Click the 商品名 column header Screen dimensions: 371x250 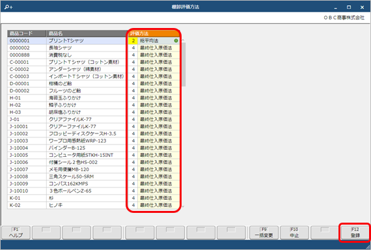[x=86, y=33]
